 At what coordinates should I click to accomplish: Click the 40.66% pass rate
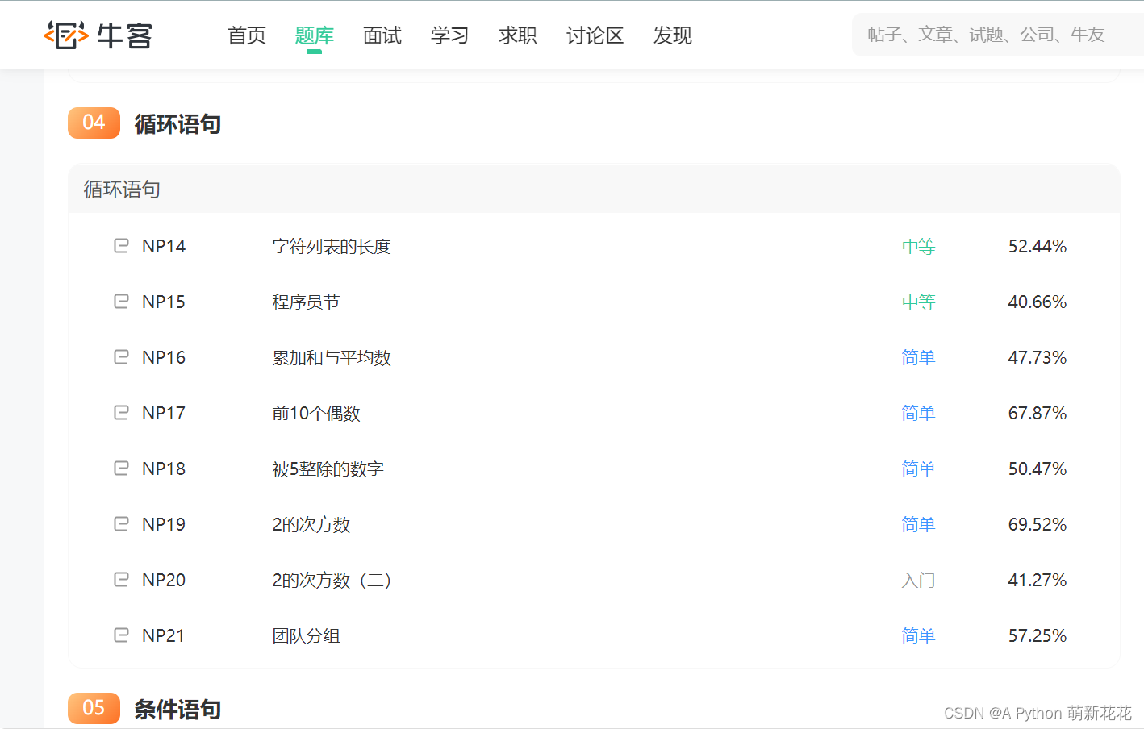click(x=1038, y=302)
